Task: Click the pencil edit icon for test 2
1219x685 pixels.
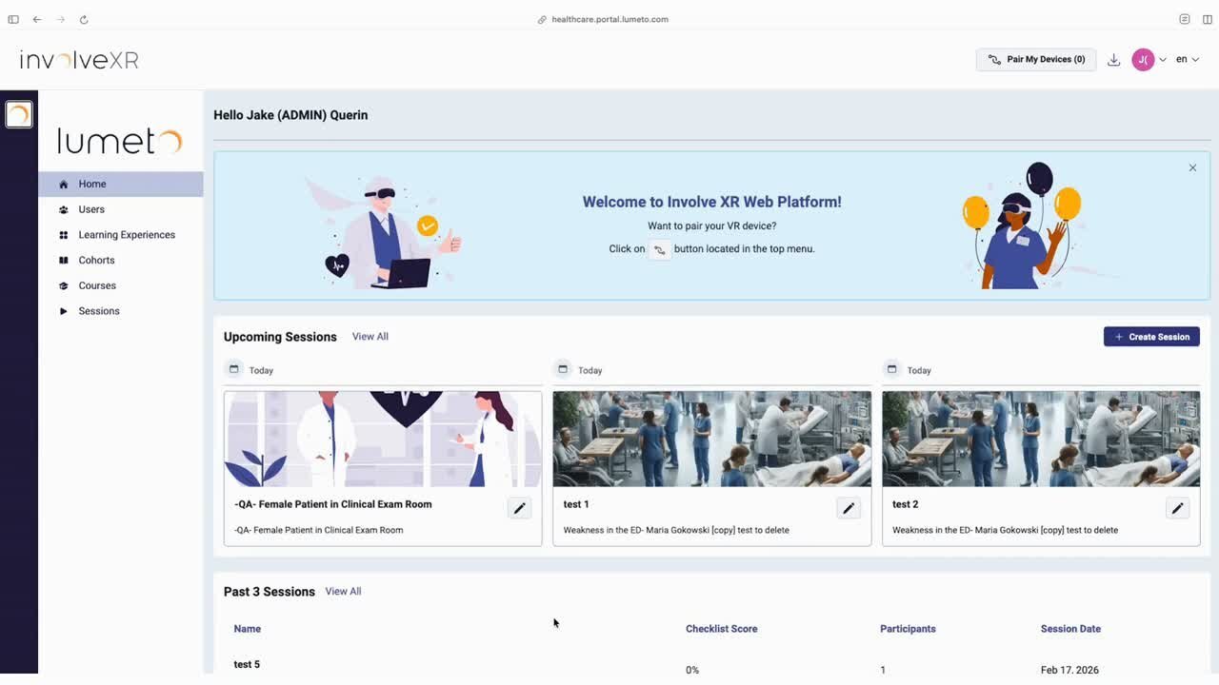Action: pyautogui.click(x=1177, y=508)
